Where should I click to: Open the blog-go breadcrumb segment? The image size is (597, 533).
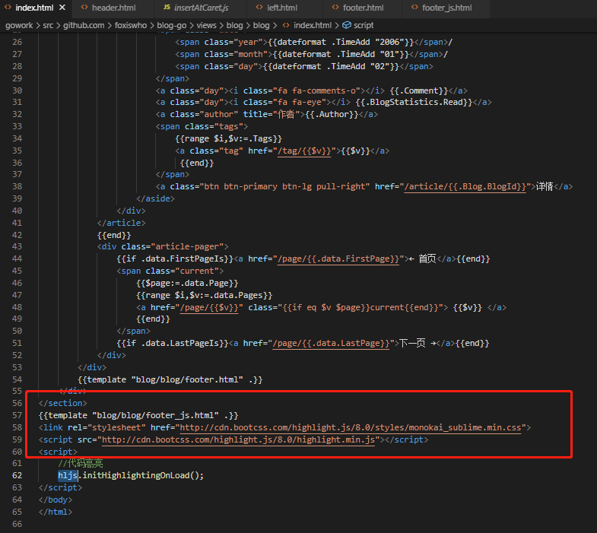tap(172, 25)
